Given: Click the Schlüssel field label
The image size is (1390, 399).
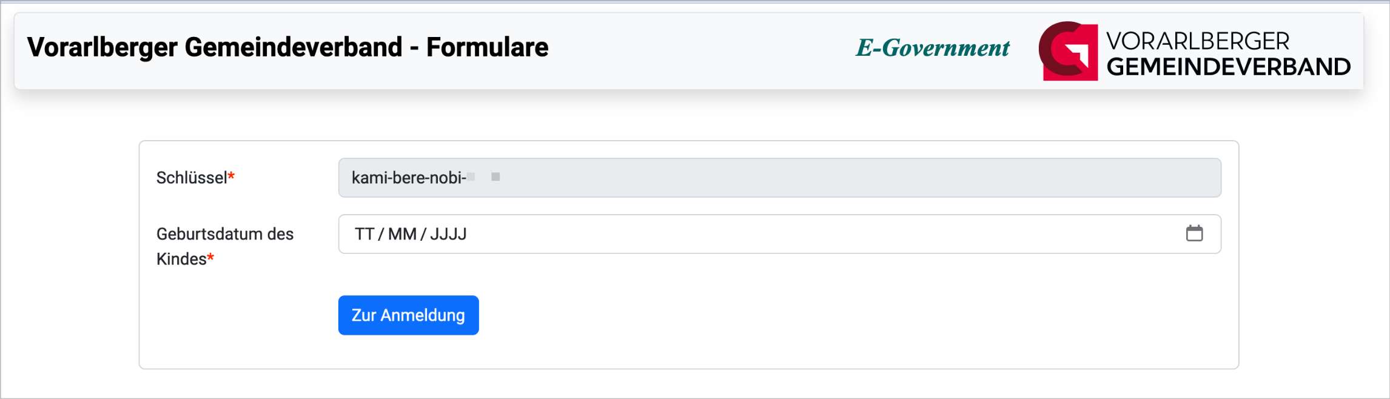Looking at the screenshot, I should pyautogui.click(x=192, y=178).
